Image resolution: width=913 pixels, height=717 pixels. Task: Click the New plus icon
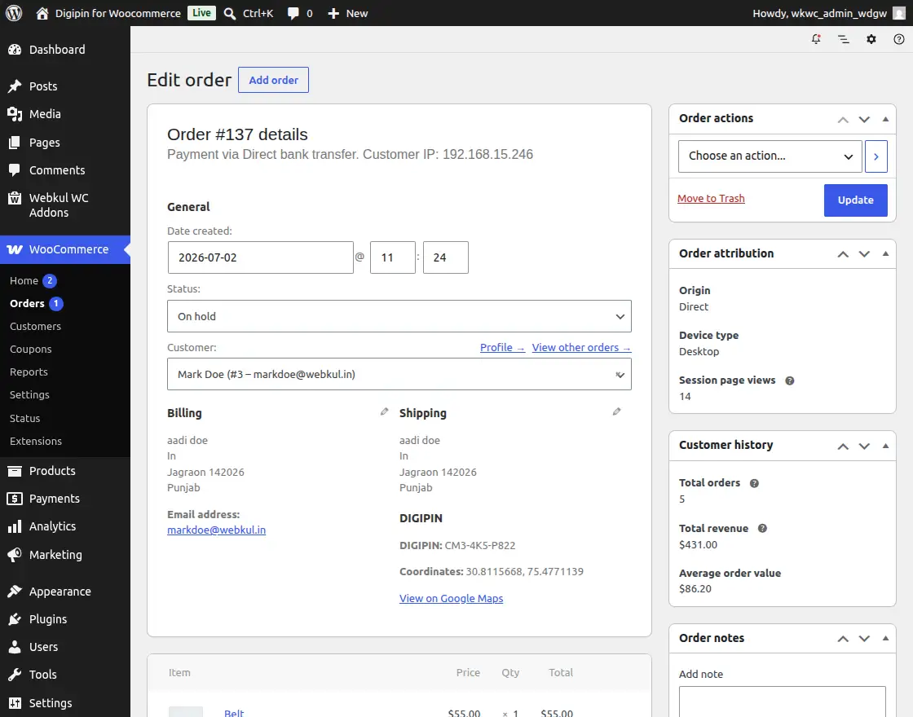[333, 13]
